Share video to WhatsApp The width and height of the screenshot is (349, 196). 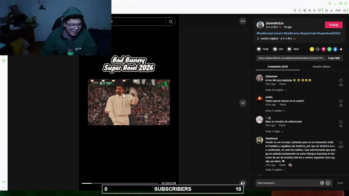329,49
